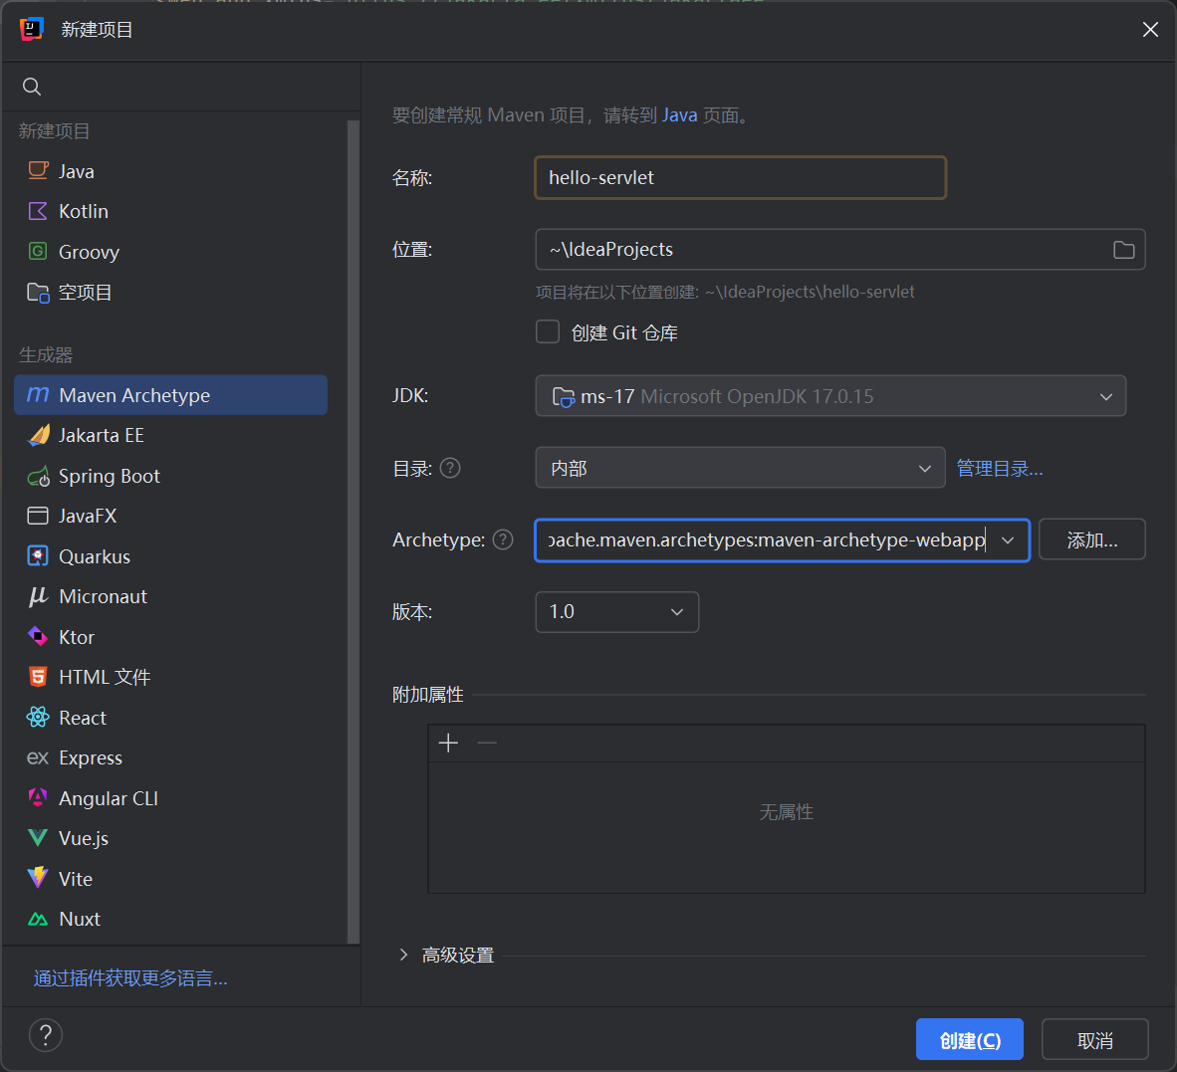Viewport: 1177px width, 1072px height.
Task: Open the 管理目录... link
Action: click(999, 468)
